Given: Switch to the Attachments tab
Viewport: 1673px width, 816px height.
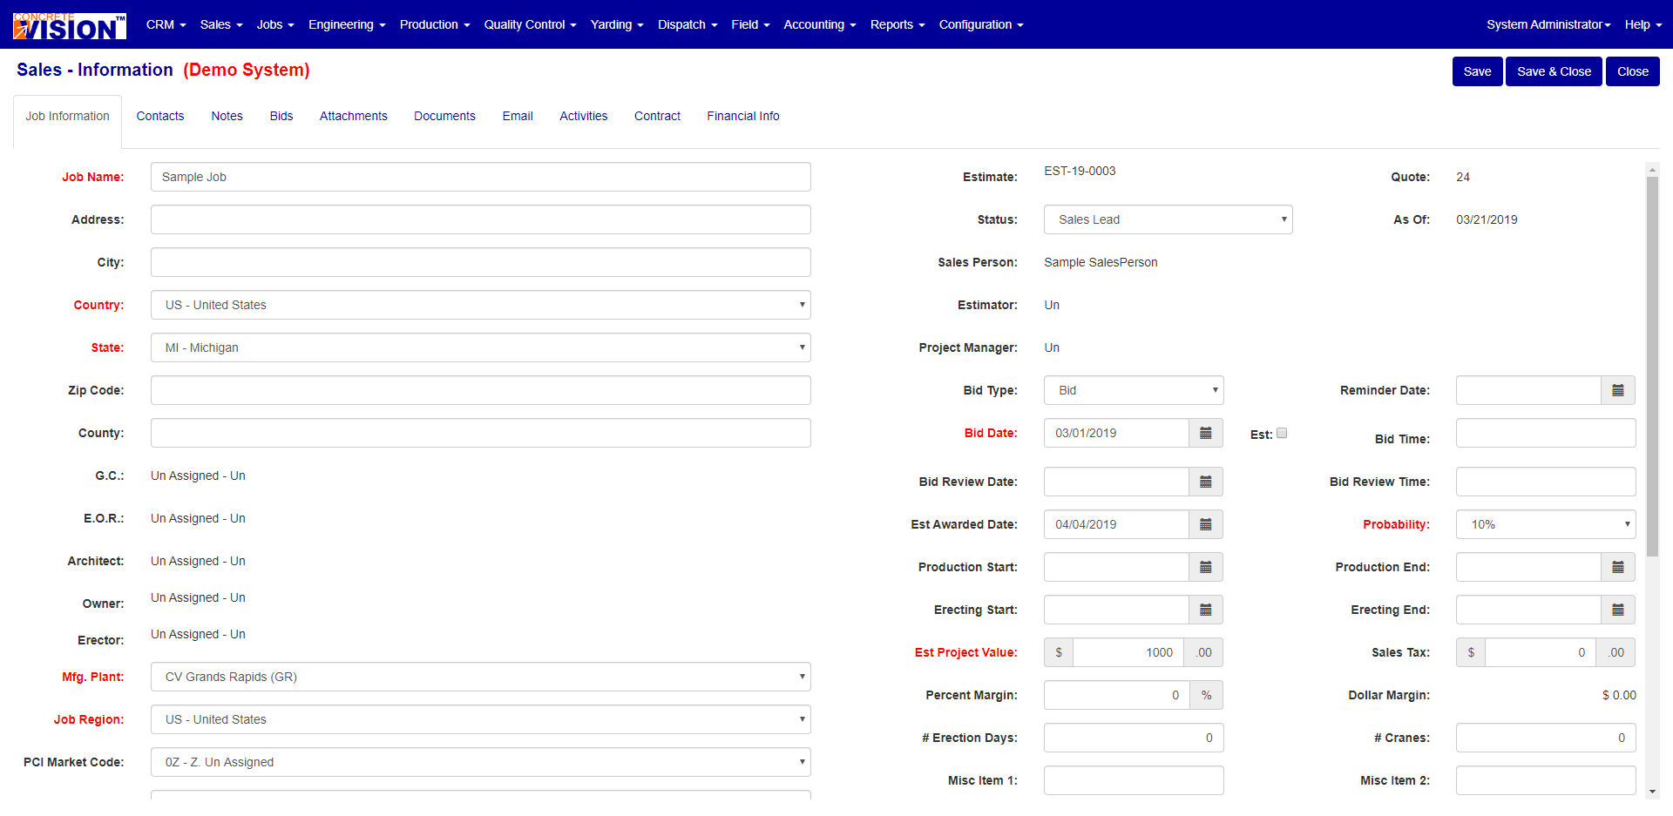Looking at the screenshot, I should [x=354, y=116].
